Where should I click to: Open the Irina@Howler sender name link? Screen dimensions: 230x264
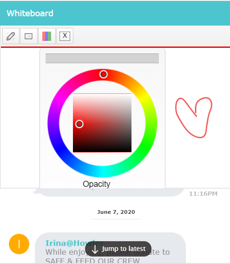(x=74, y=243)
